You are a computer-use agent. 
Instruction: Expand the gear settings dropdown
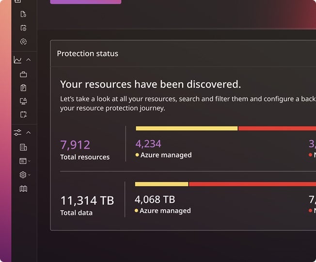pyautogui.click(x=25, y=175)
